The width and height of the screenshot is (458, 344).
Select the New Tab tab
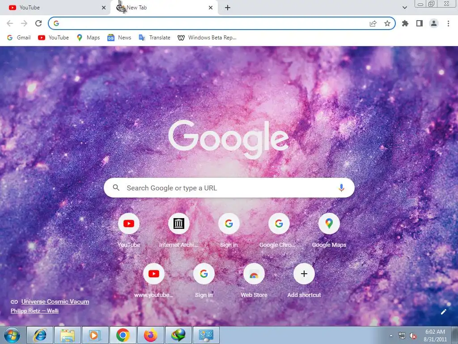pos(164,8)
